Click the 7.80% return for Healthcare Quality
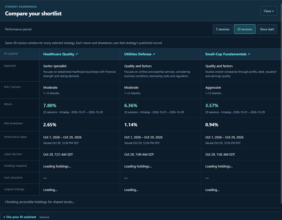This screenshot has width=282, height=220. coord(50,106)
